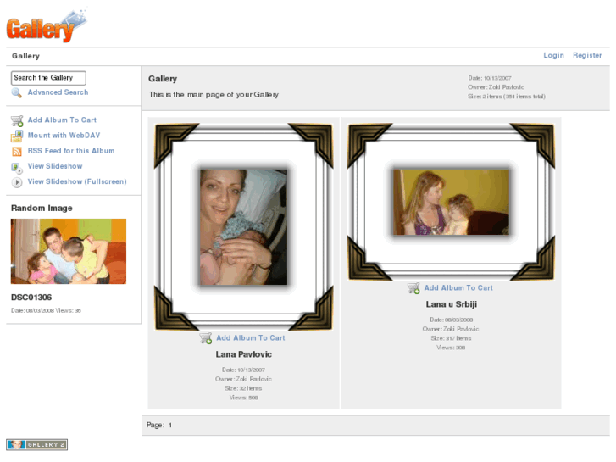The width and height of the screenshot is (616, 462).
Task: Click the Gallery breadcrumb in the navigation bar
Action: click(25, 56)
